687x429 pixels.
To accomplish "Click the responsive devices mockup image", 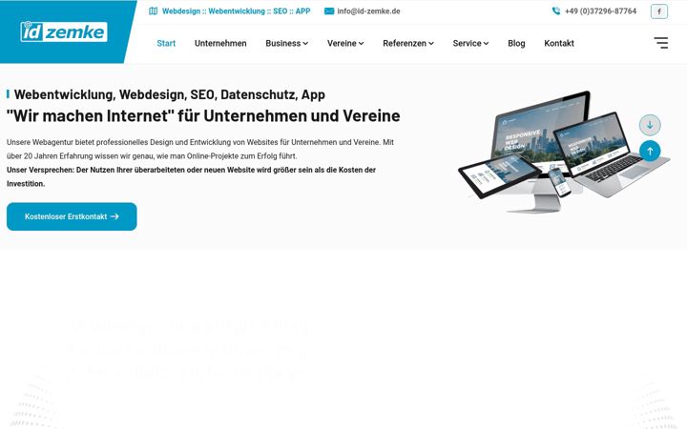I will coord(564,152).
